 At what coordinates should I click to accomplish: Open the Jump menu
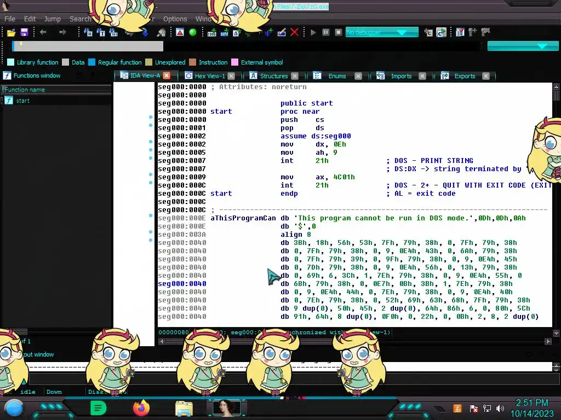pos(52,19)
